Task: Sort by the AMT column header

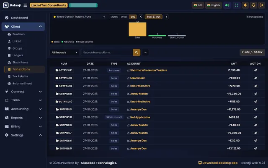Action: tap(234, 63)
